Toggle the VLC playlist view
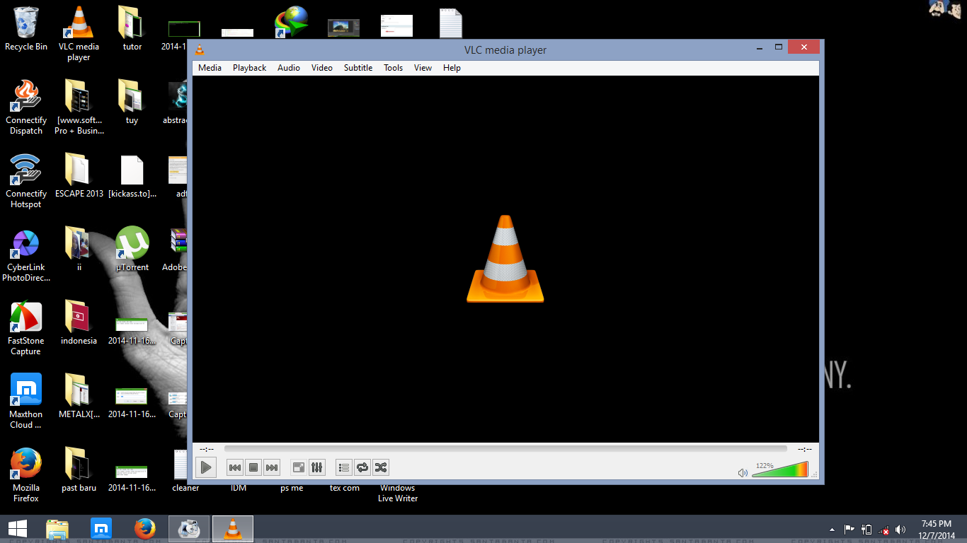This screenshot has height=543, width=967. 344,467
